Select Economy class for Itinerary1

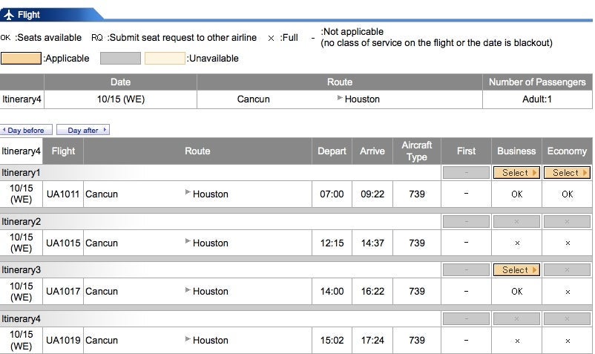point(567,173)
